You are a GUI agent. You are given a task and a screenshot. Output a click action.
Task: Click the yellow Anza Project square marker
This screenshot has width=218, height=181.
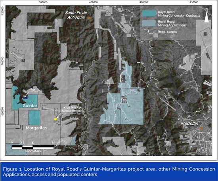tap(55, 119)
